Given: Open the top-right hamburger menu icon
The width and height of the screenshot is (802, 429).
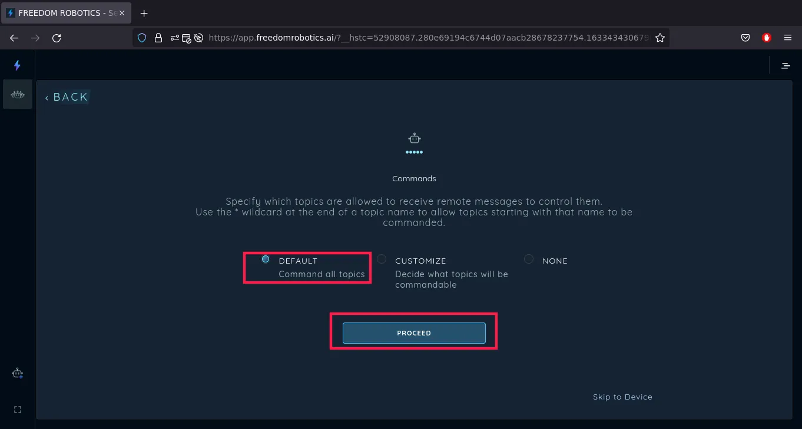Looking at the screenshot, I should (x=786, y=66).
